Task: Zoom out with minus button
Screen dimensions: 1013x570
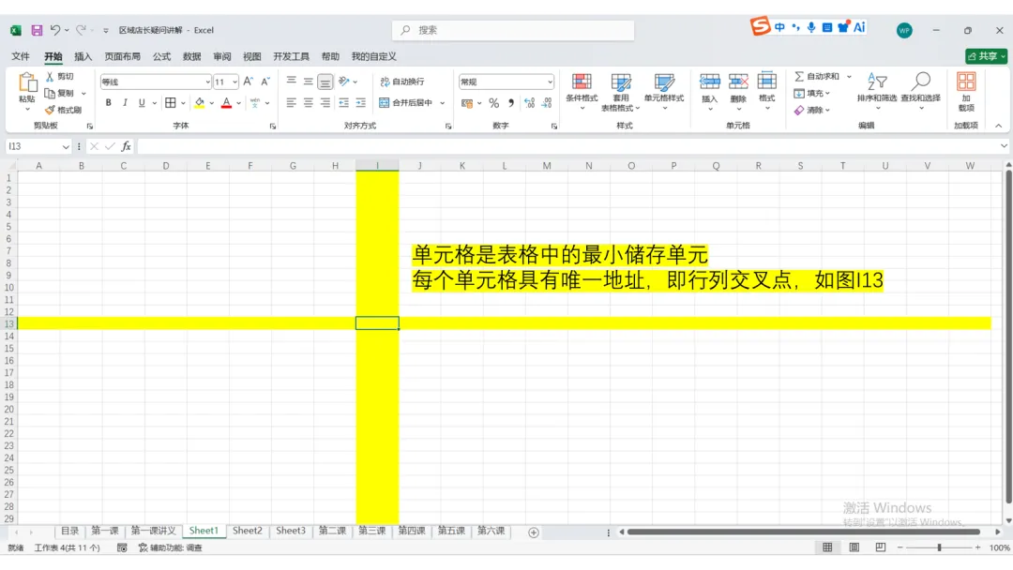Action: point(900,547)
